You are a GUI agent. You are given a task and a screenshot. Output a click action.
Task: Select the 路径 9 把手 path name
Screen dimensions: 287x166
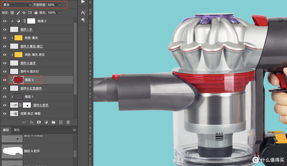[32, 151]
